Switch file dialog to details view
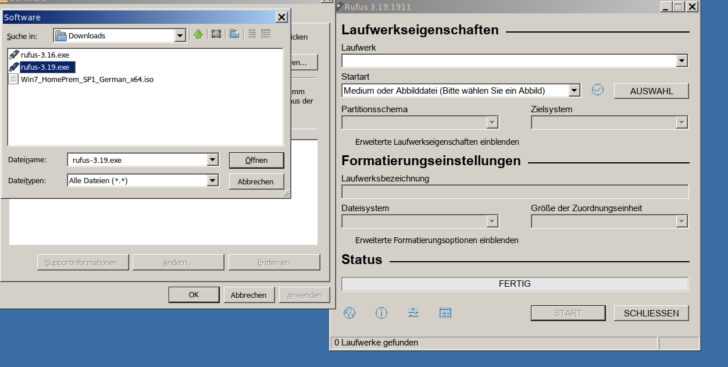 (266, 34)
